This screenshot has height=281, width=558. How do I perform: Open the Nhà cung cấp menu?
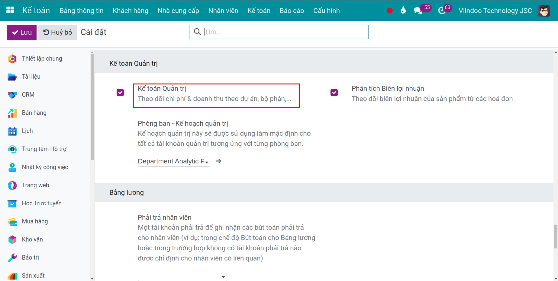pyautogui.click(x=178, y=11)
